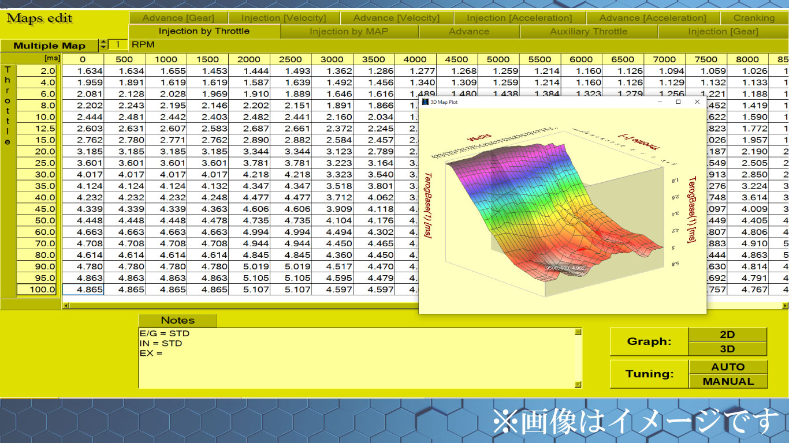Click the Notes header button
The image size is (789, 443).
pyautogui.click(x=177, y=320)
